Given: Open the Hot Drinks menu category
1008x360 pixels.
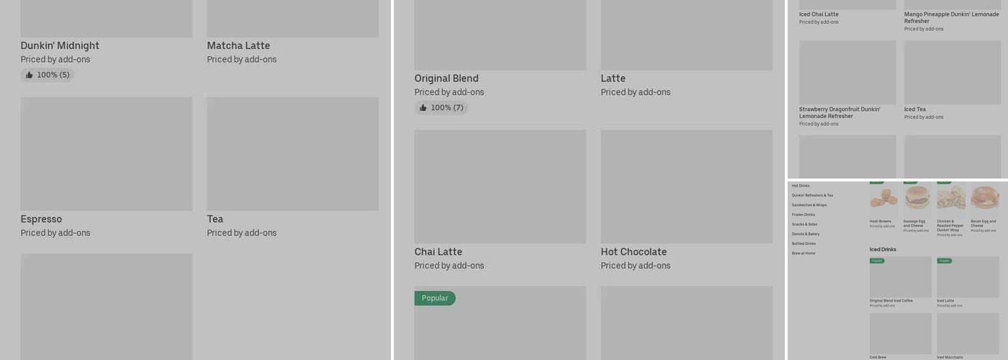Looking at the screenshot, I should 801,186.
